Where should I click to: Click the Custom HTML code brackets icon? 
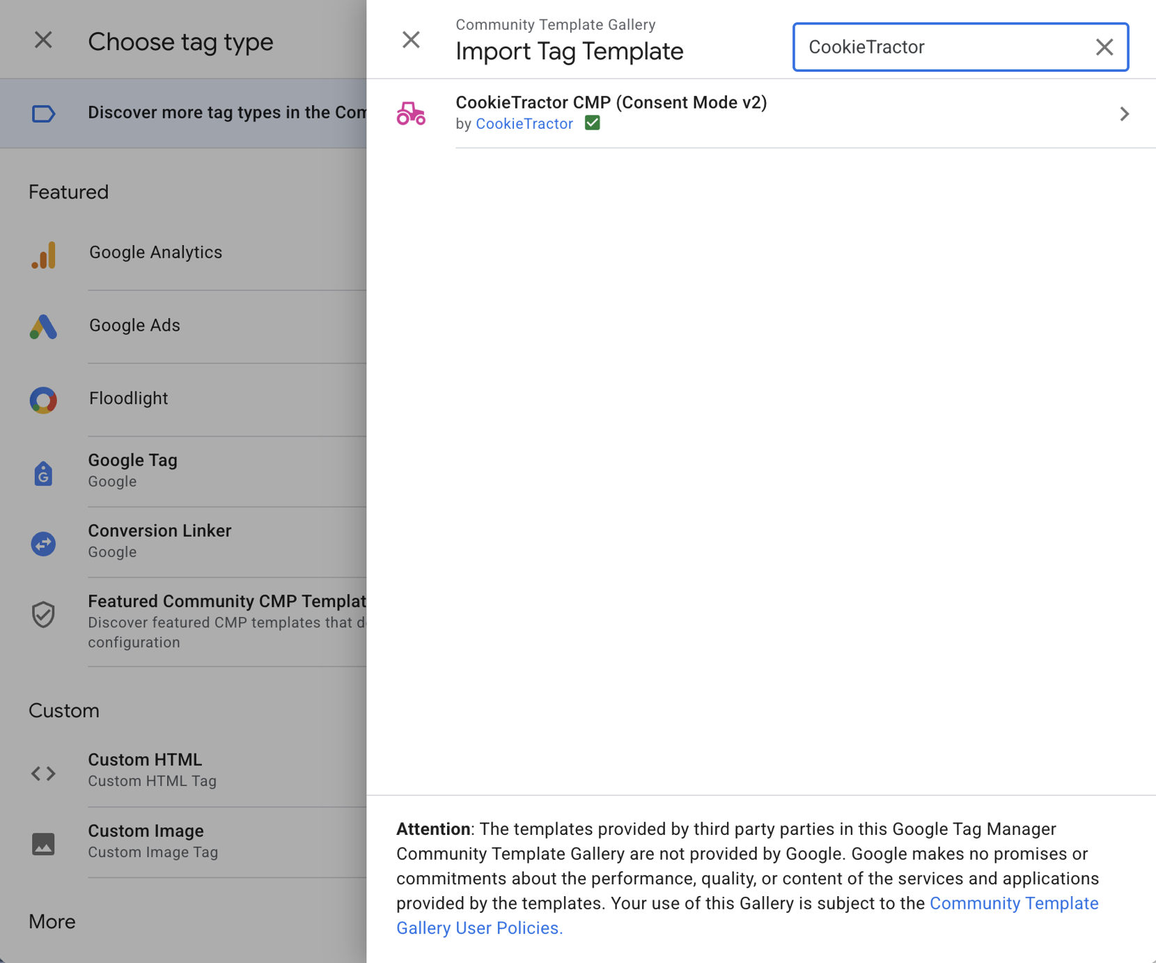coord(43,773)
